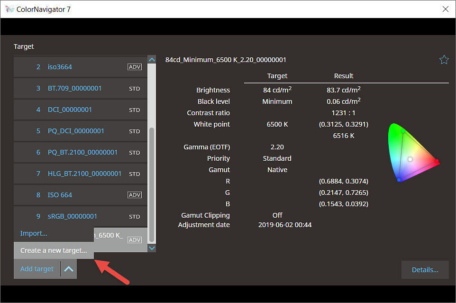
Task: Select the PQ_DCI_00000001 target
Action: [x=76, y=131]
